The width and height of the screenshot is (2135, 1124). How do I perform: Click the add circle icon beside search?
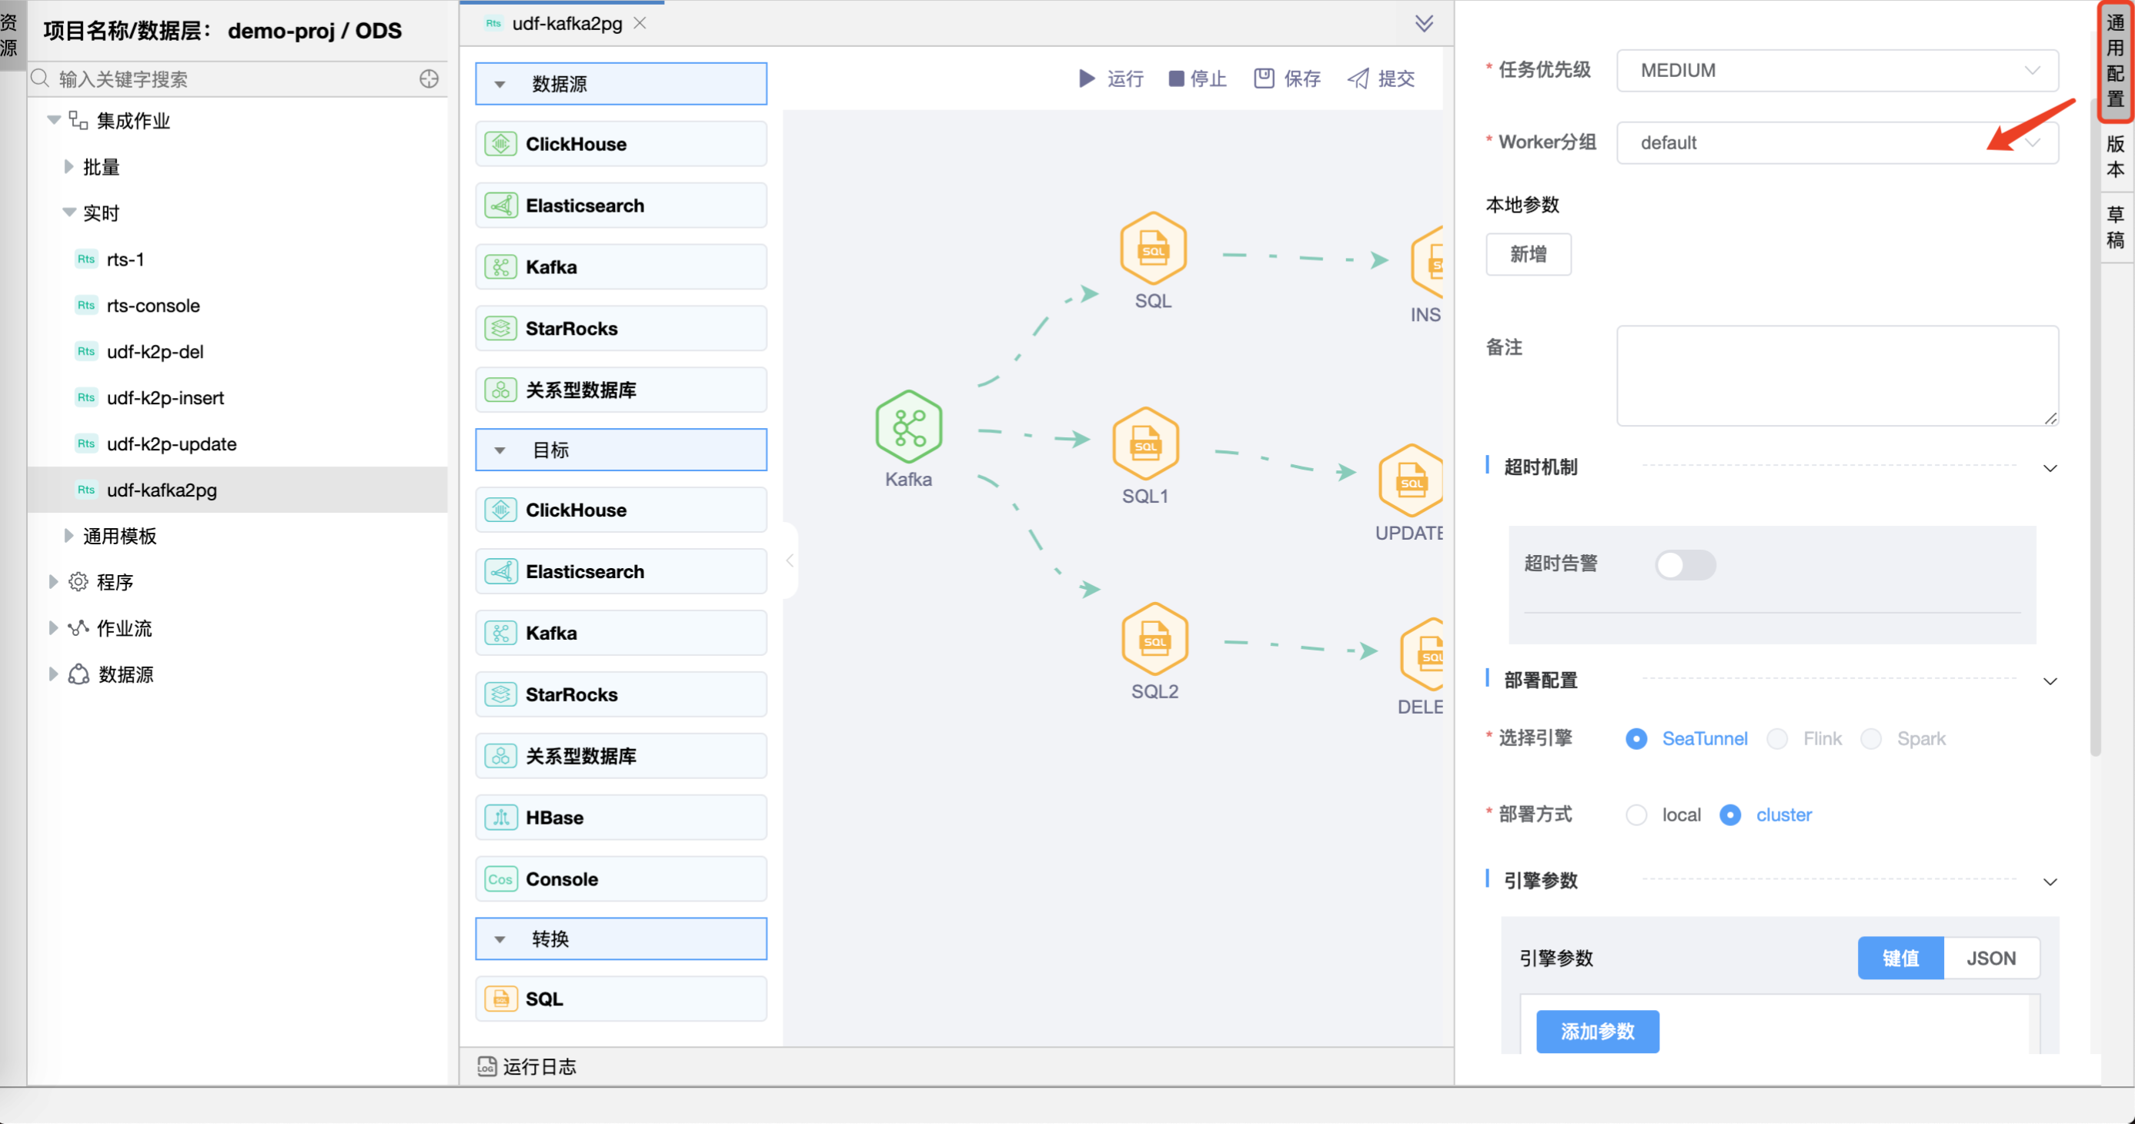pos(429,79)
